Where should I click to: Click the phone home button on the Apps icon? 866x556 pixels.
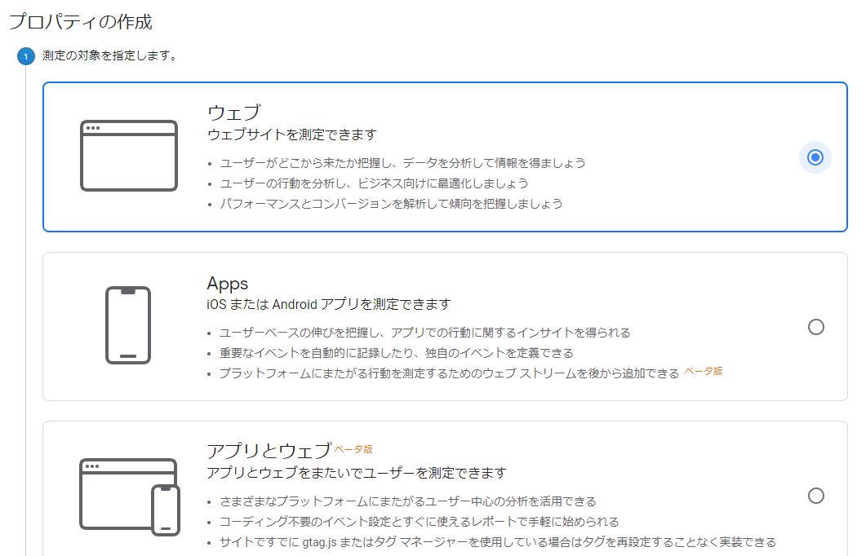128,355
